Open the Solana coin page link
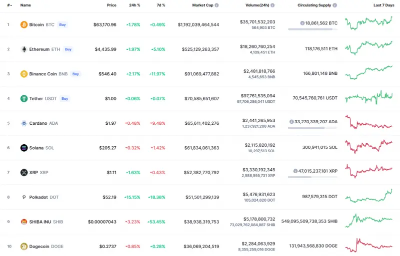The image size is (400, 256). (x=37, y=148)
